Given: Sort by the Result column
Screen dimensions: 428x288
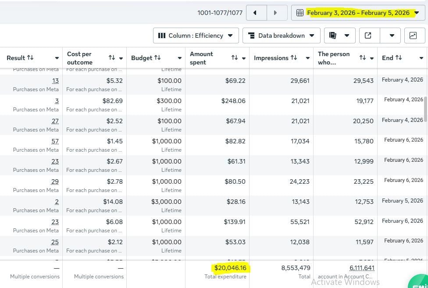Looking at the screenshot, I should pyautogui.click(x=30, y=58).
